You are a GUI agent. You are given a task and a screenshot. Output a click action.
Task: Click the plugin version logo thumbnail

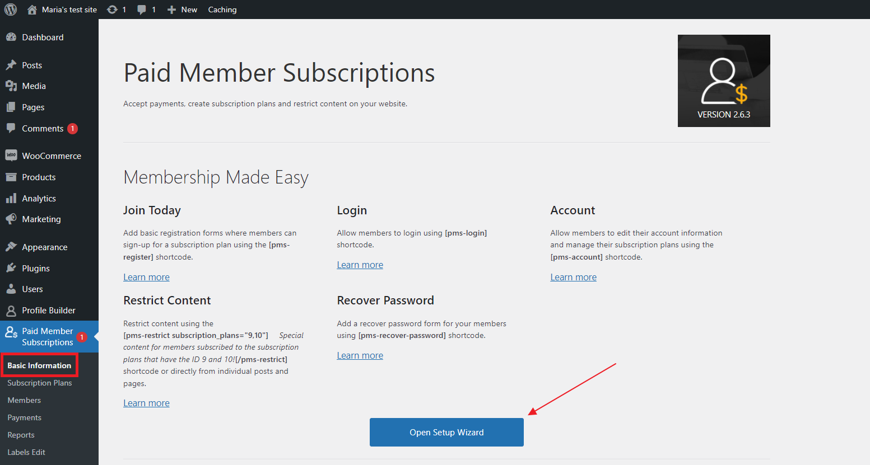724,81
